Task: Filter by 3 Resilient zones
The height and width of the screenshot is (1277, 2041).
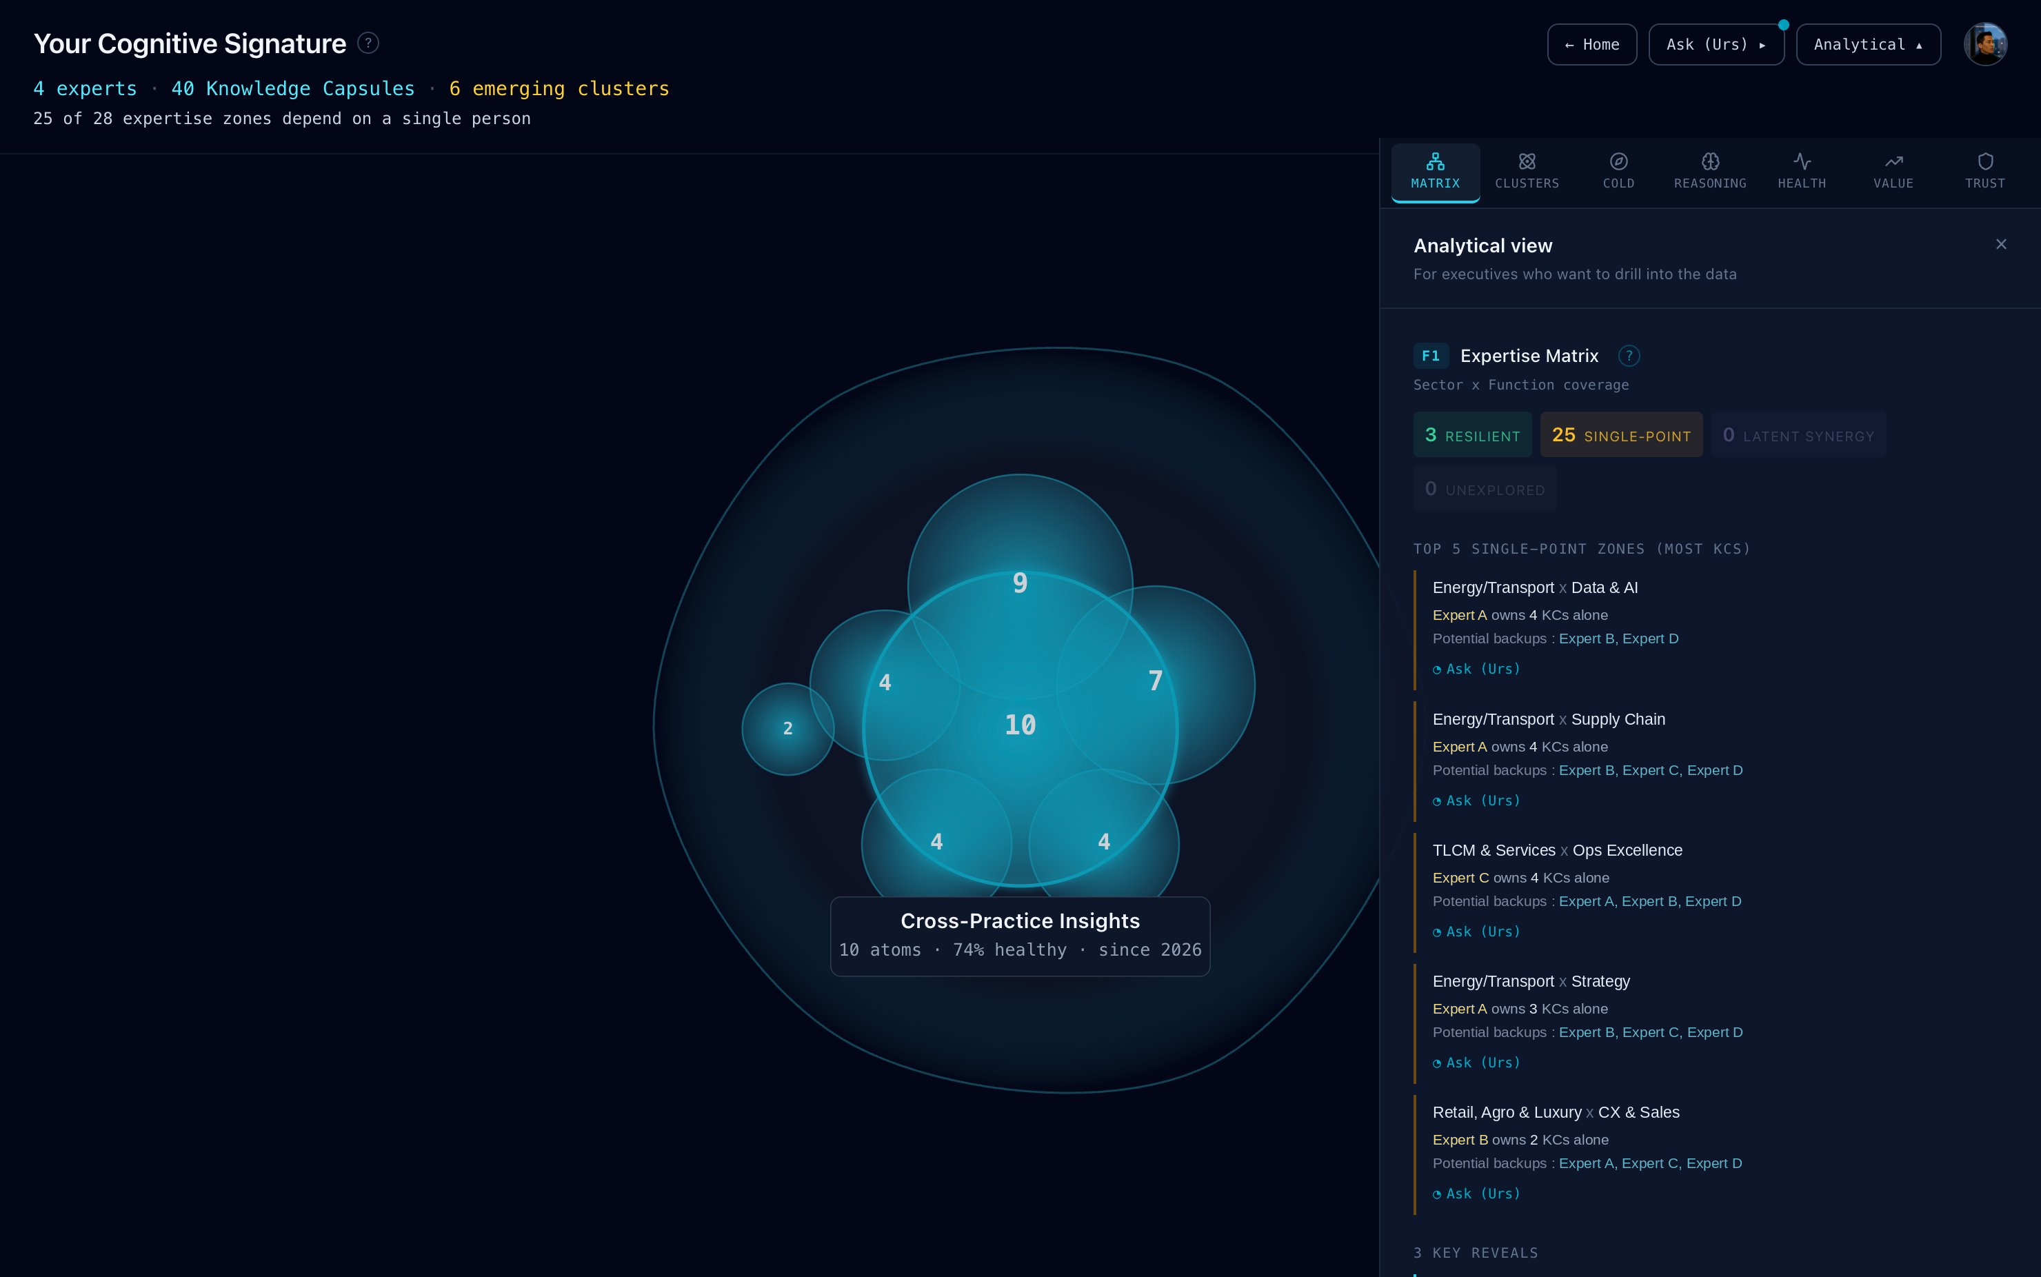Action: [1472, 435]
